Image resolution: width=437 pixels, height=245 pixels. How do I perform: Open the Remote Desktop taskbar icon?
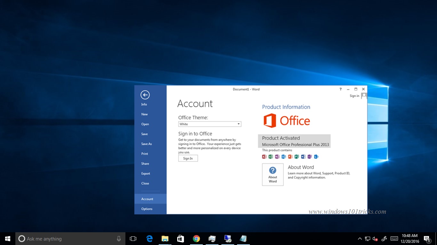point(228,239)
